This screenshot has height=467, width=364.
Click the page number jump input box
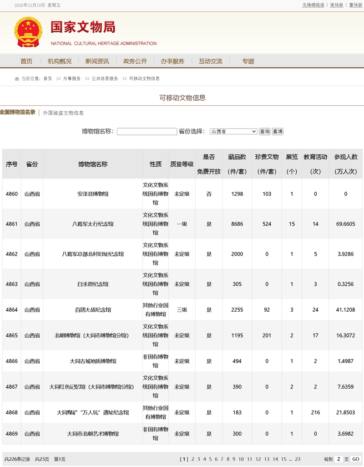[339, 459]
